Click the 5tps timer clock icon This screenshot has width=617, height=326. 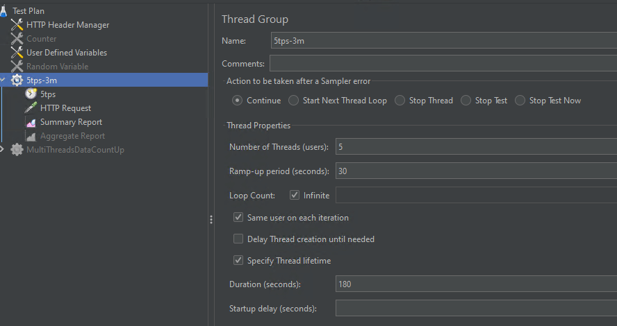click(x=31, y=94)
